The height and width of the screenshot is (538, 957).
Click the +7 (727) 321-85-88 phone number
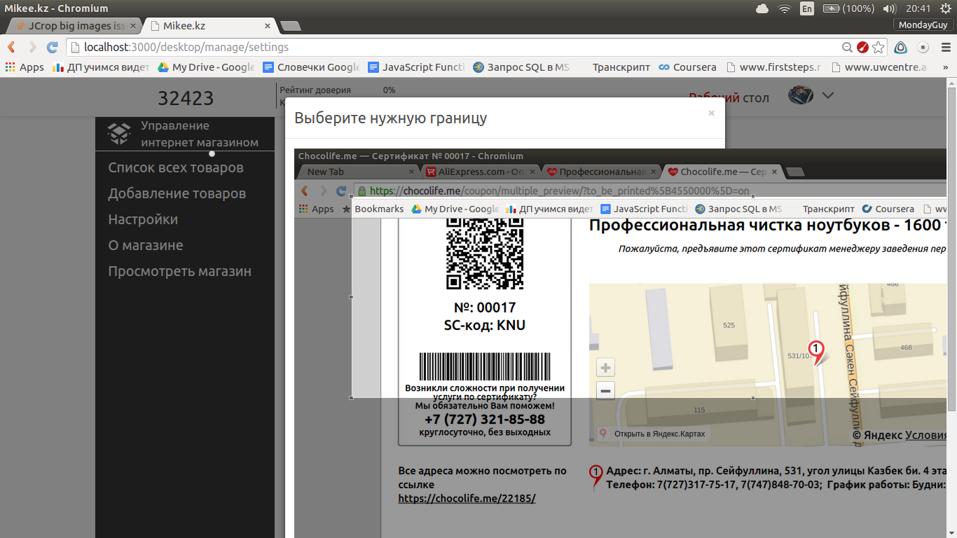click(485, 420)
